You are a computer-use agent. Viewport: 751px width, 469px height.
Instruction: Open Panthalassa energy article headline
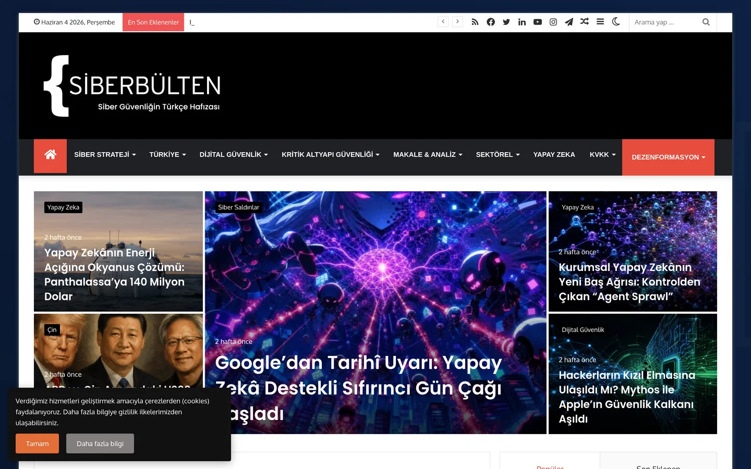(114, 275)
